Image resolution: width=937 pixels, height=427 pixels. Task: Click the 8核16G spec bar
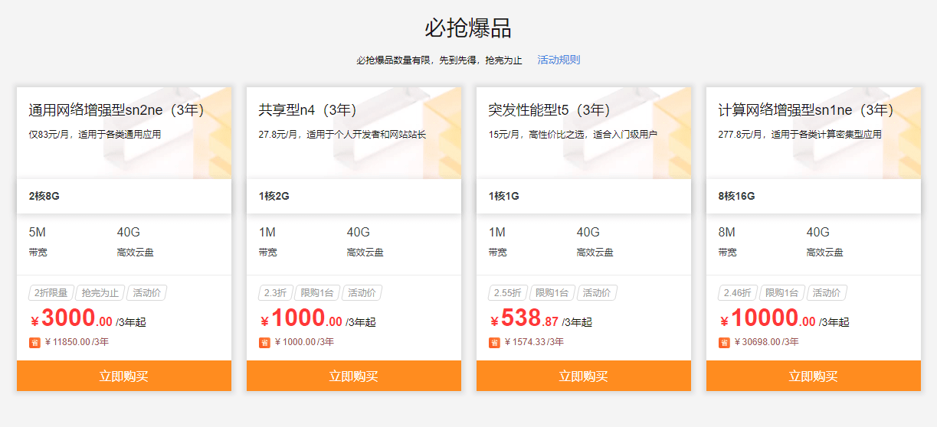click(x=814, y=196)
